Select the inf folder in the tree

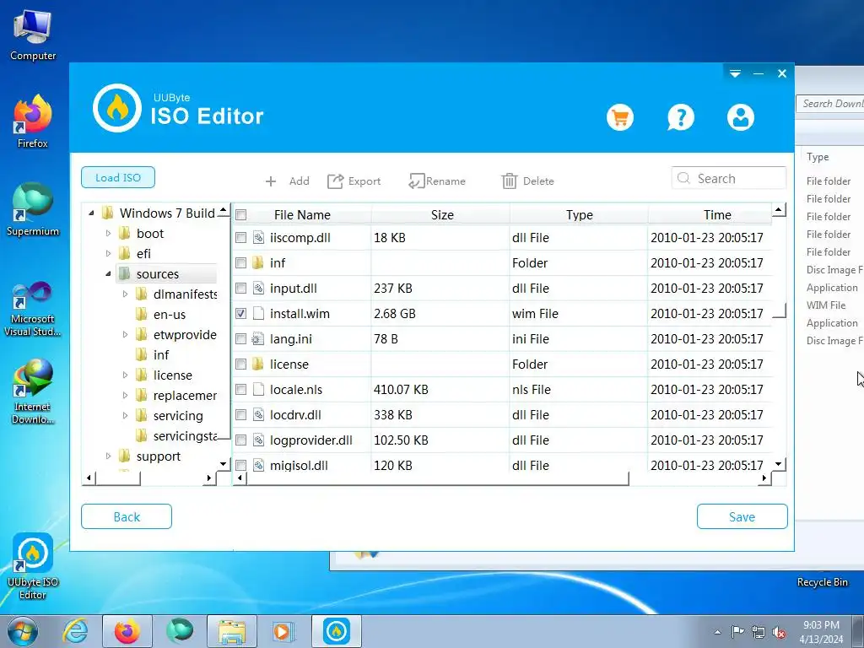[161, 355]
